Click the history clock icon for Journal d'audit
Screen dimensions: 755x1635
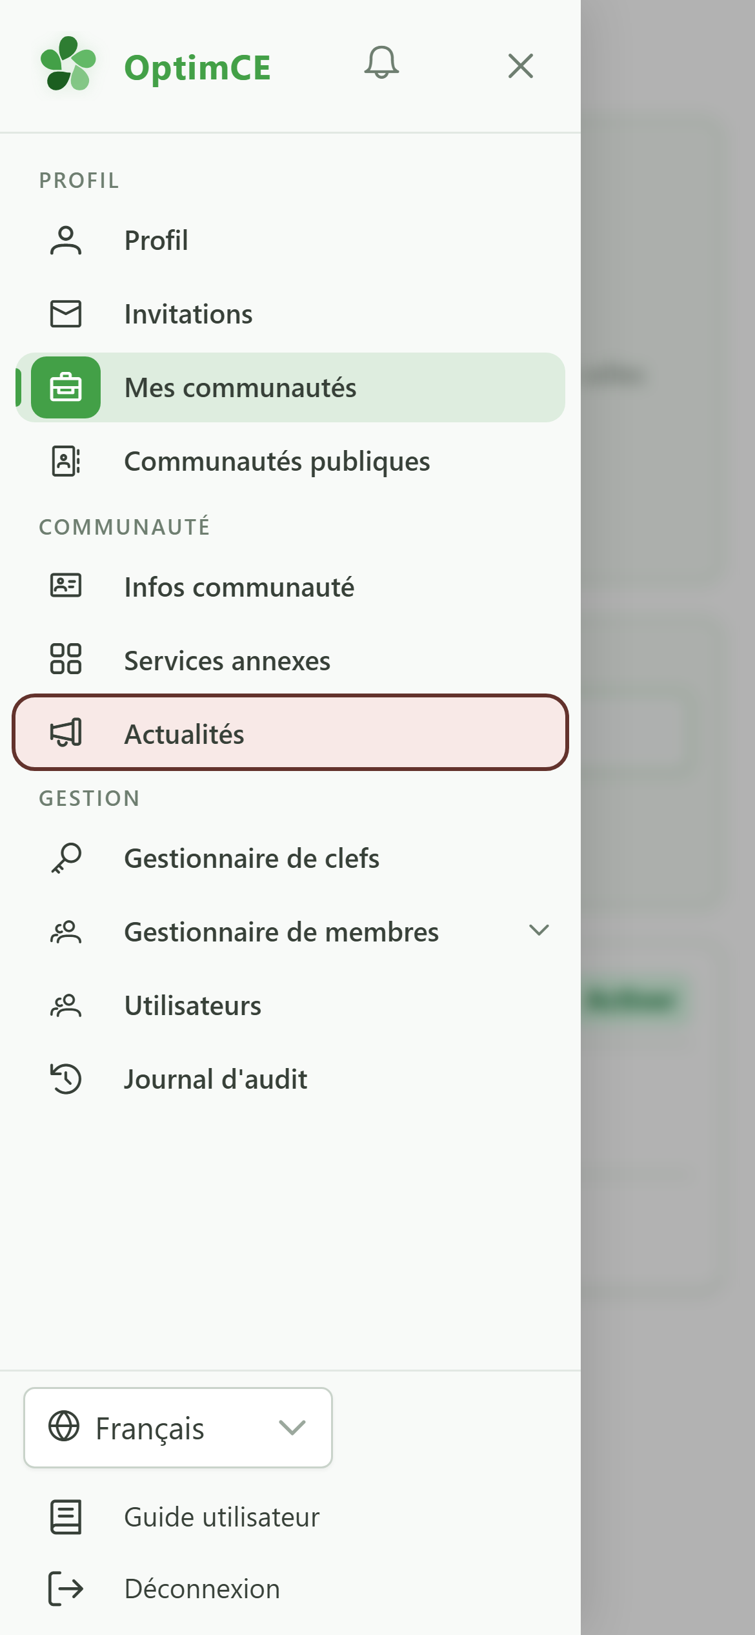click(x=66, y=1079)
